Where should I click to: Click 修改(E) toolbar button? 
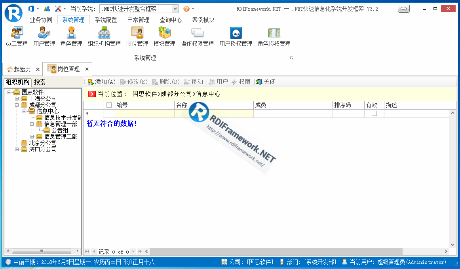(133, 82)
